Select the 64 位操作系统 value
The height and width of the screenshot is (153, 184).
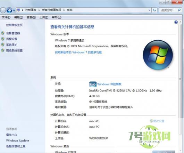pos(98,102)
